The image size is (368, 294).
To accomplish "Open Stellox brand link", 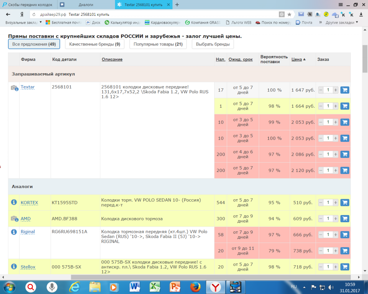I will 28,267.
